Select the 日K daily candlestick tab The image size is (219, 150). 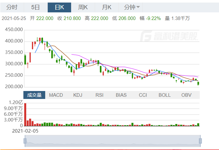click(59, 7)
